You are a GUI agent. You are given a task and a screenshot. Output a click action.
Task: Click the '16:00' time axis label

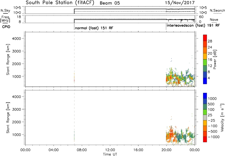pos(138,150)
